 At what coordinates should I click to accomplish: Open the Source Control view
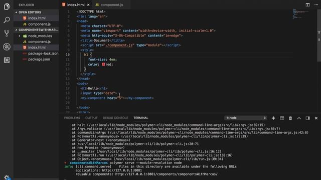7,33
